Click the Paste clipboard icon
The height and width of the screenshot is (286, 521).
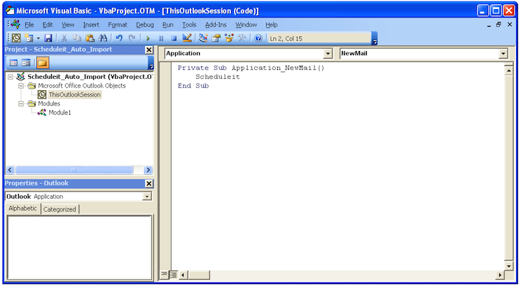(x=90, y=38)
